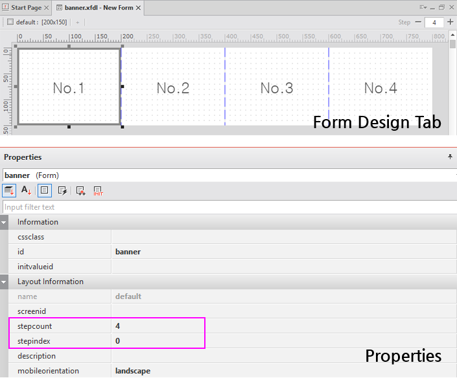The image size is (457, 378).
Task: Select the No.2 step area
Action: (172, 88)
